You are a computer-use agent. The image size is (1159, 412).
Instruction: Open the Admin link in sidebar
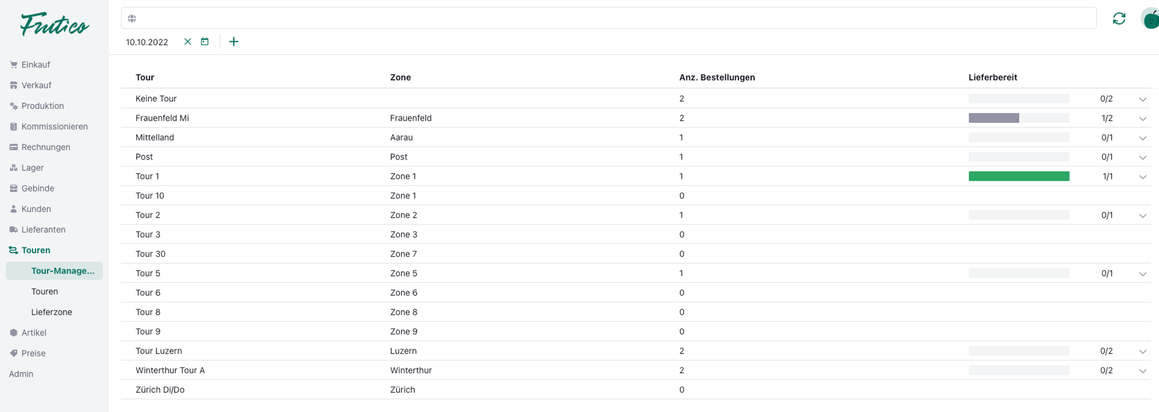(x=21, y=374)
